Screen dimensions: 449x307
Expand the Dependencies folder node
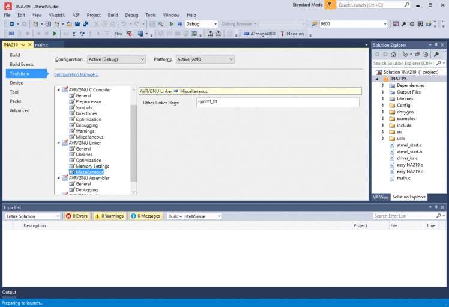pyautogui.click(x=383, y=85)
